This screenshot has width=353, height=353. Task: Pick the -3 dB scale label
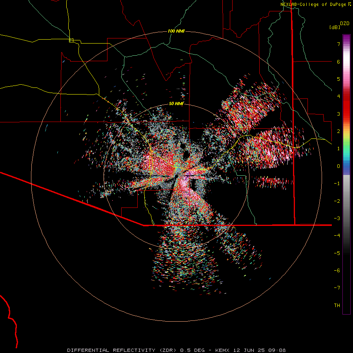[x=337, y=218]
